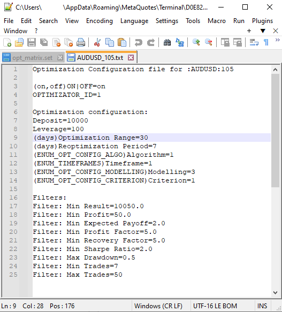
Task: Open the Edit menu
Action: [26, 21]
